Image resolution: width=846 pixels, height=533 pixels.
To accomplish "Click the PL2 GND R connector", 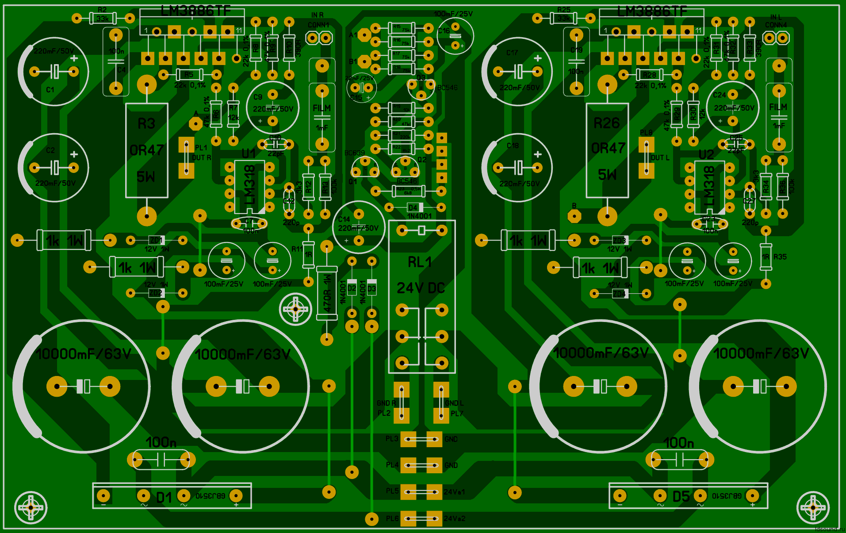I will [401, 403].
